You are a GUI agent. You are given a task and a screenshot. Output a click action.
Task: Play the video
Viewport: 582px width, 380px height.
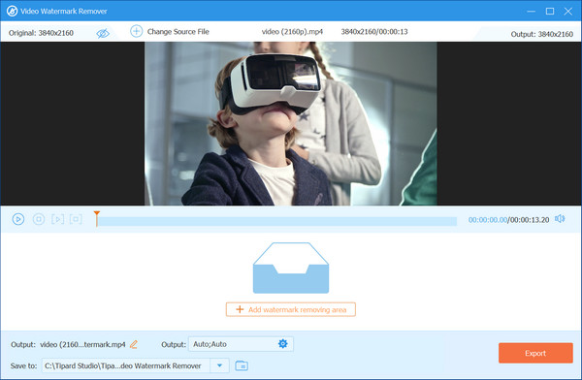pyautogui.click(x=18, y=219)
